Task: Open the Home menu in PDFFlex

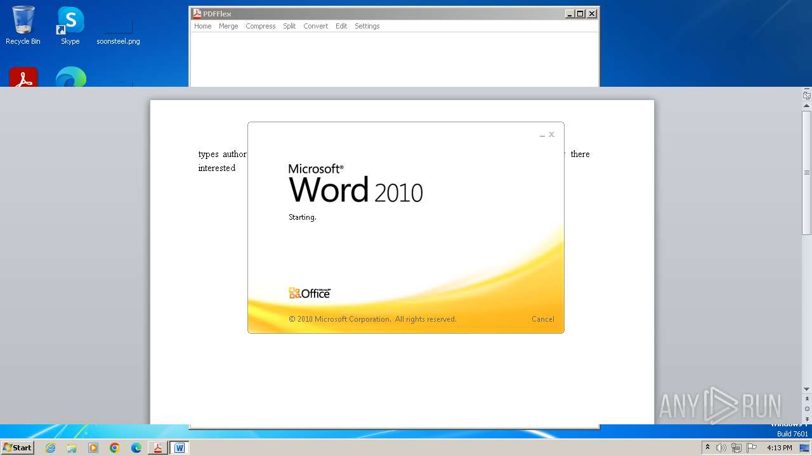Action: point(202,26)
